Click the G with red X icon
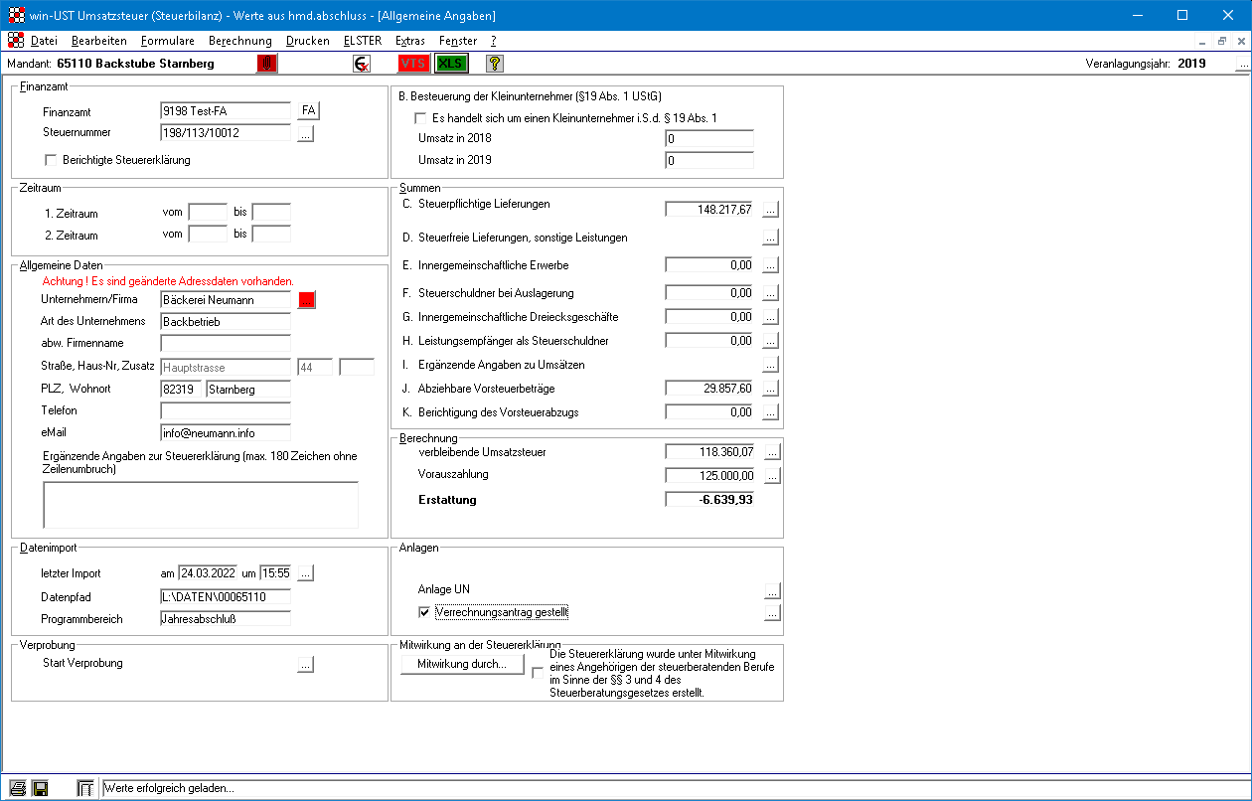 pos(362,64)
